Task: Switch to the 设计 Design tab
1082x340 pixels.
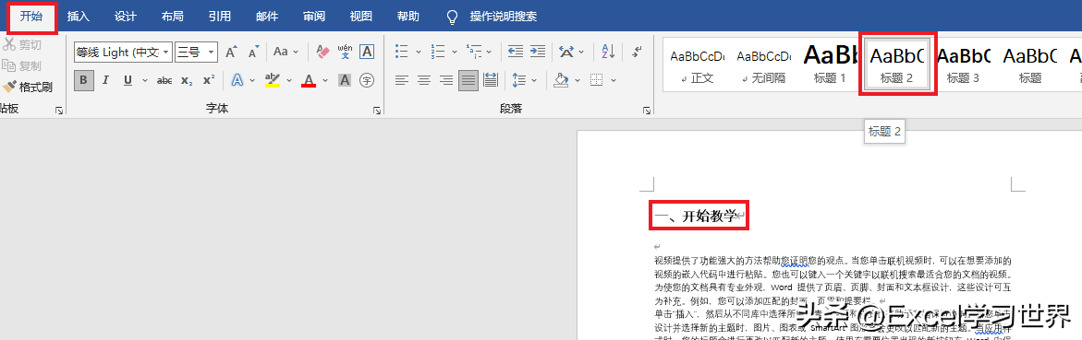Action: [x=126, y=17]
